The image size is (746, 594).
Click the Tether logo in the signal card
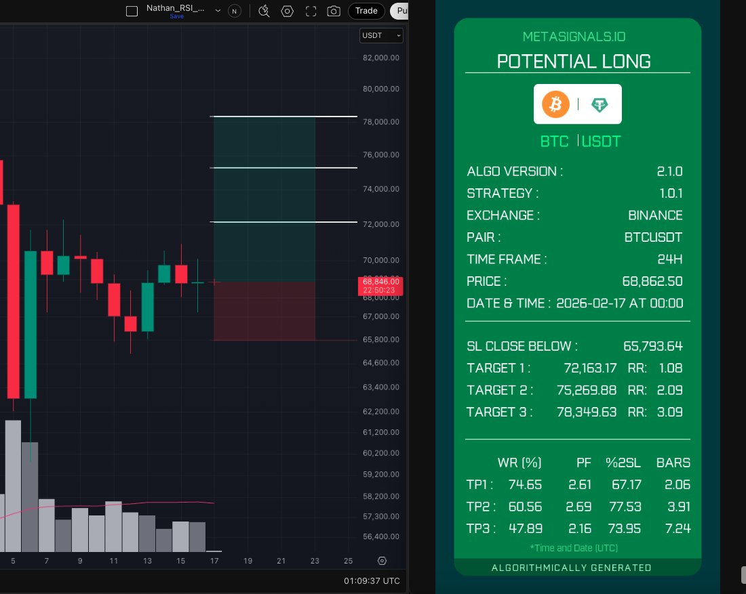click(x=600, y=104)
